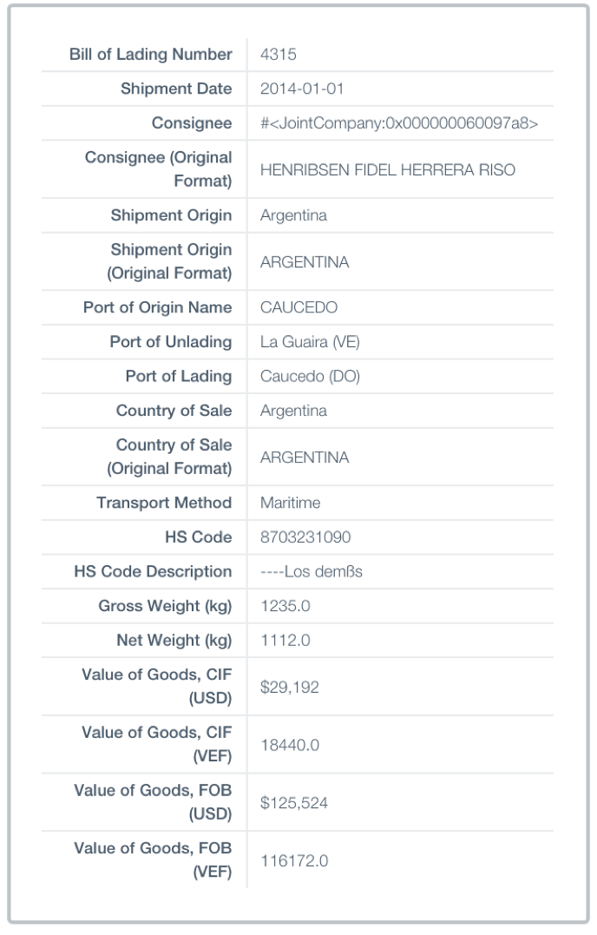Select the Gross Weight value 1235.0
The height and width of the screenshot is (935, 597).
285,607
